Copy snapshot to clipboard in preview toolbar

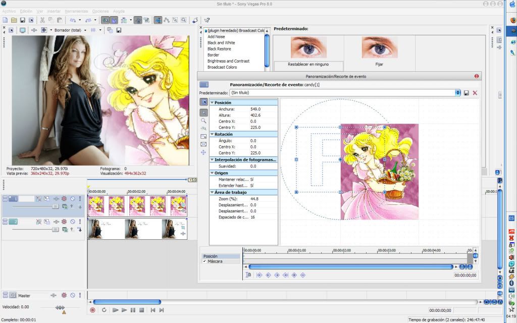(110, 30)
